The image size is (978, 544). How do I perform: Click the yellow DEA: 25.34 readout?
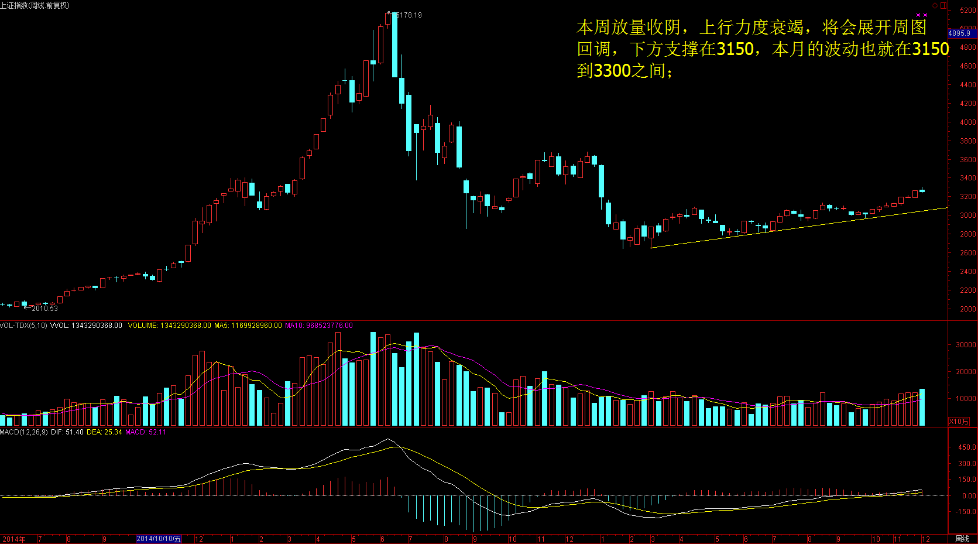click(x=104, y=432)
